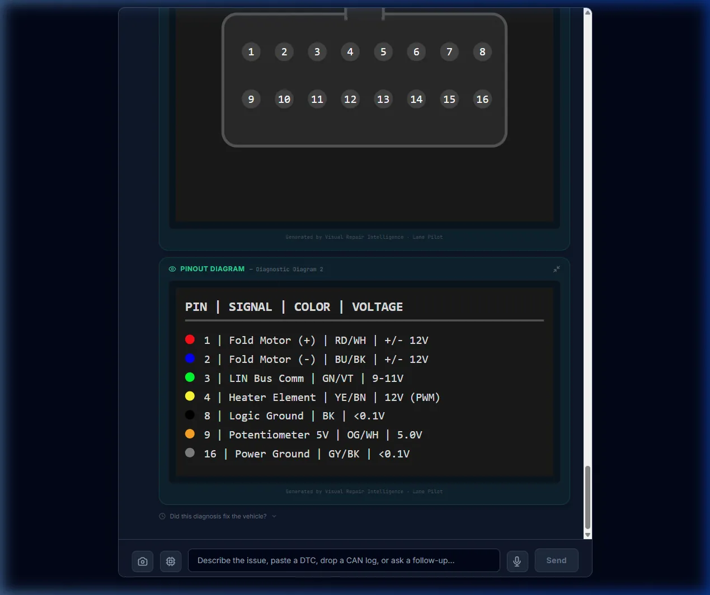Select connector pin 6
This screenshot has height=595, width=710.
tap(416, 52)
